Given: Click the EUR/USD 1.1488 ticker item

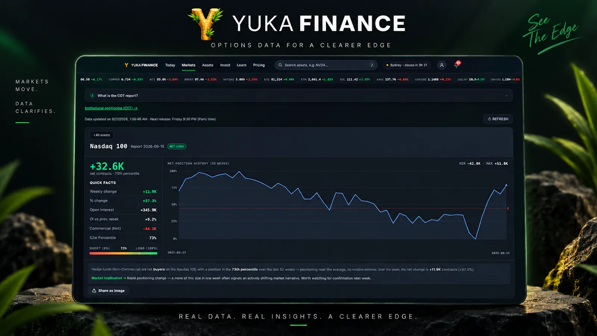Looking at the screenshot, I should pyautogui.click(x=433, y=80).
